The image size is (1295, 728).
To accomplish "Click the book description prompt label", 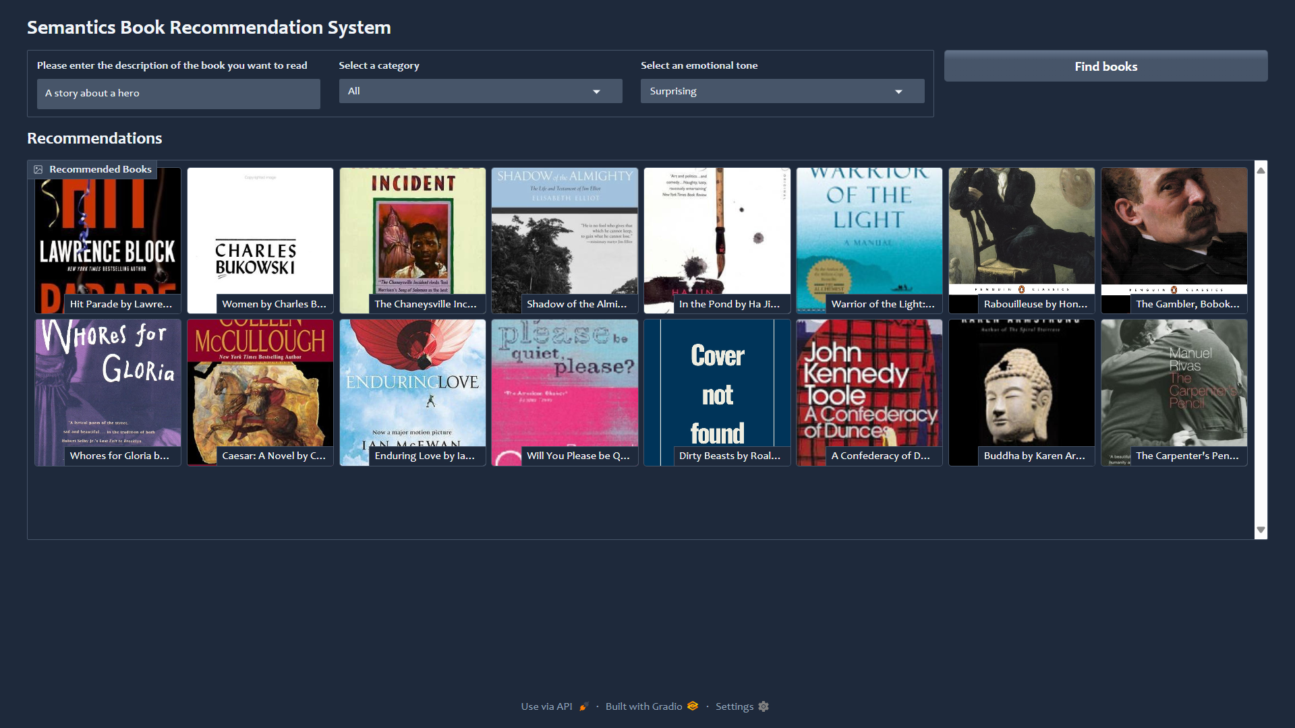I will 172,65.
